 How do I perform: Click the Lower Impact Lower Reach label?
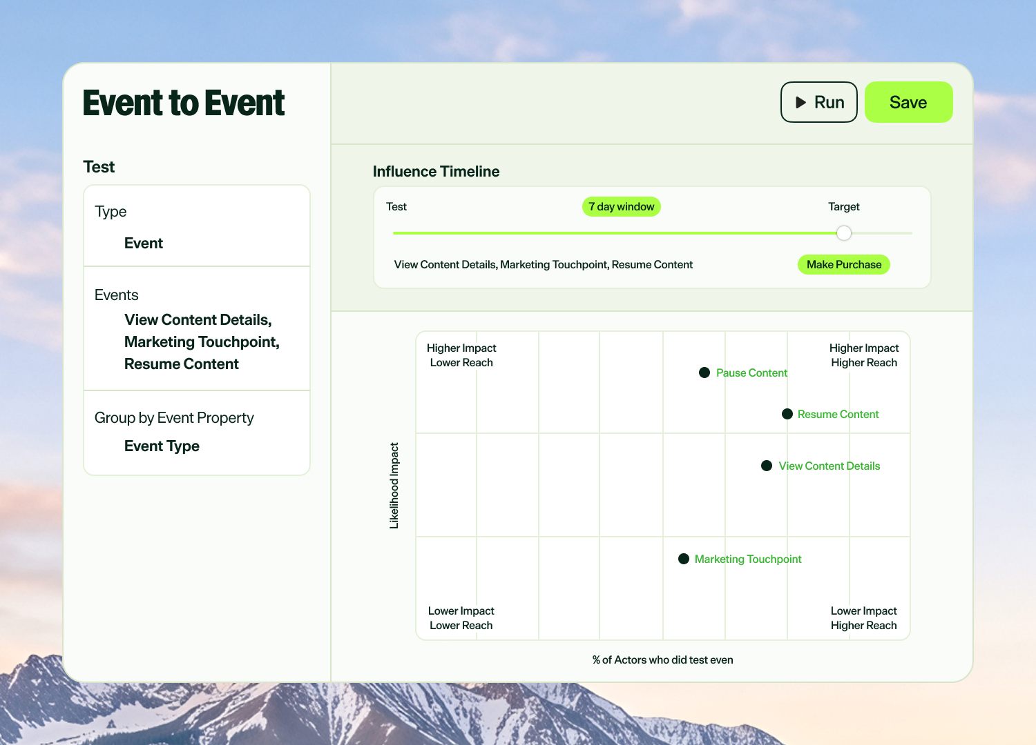(461, 618)
